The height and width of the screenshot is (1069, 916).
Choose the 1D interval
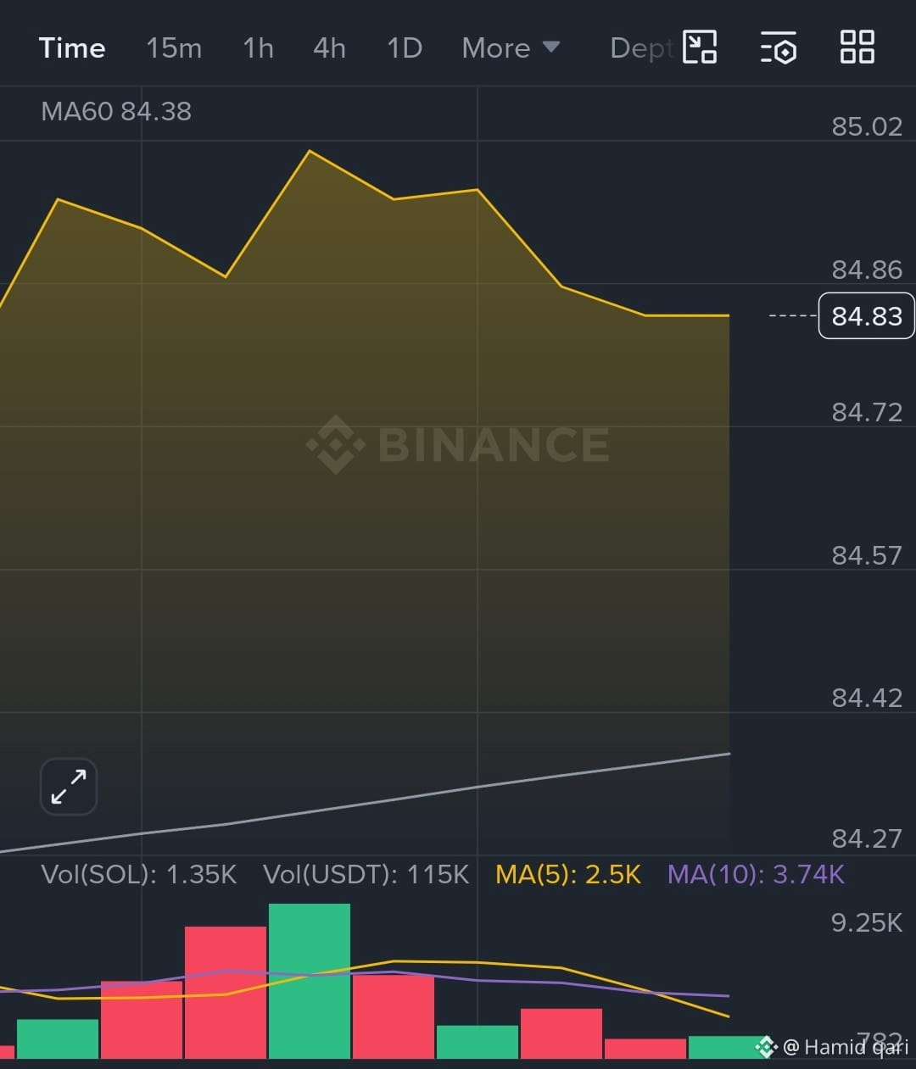pos(405,48)
